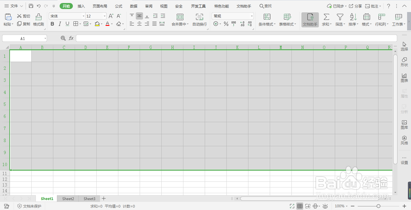Switch to the Insert (插入) tab
Image resolution: width=411 pixels, height=210 pixels.
coord(81,6)
